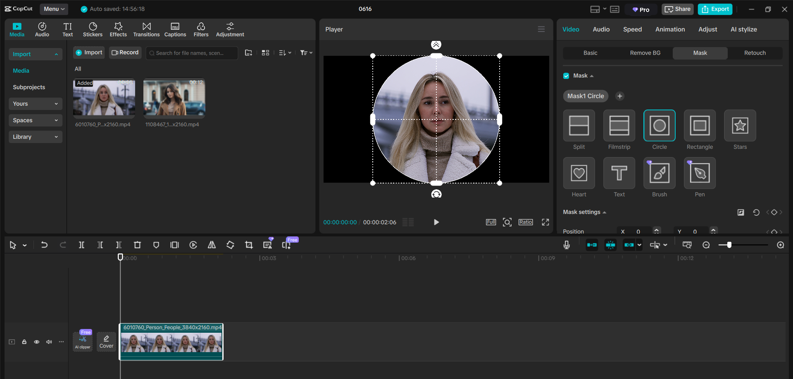Mute the video track
This screenshot has height=379, width=793.
pos(49,342)
